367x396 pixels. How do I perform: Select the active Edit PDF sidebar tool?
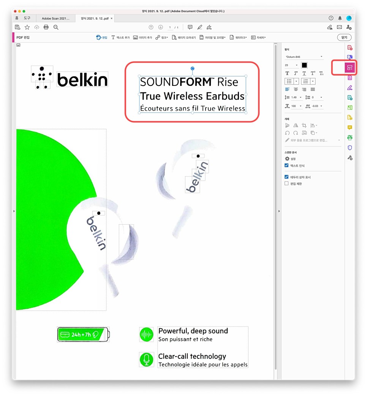[x=350, y=68]
